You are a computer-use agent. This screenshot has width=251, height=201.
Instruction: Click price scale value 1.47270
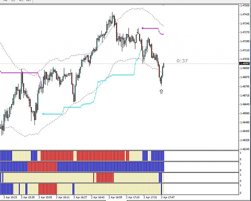pyautogui.click(x=245, y=32)
